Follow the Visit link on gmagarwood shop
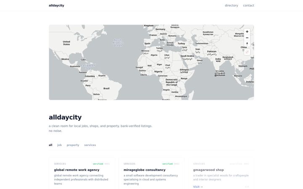 [198, 186]
